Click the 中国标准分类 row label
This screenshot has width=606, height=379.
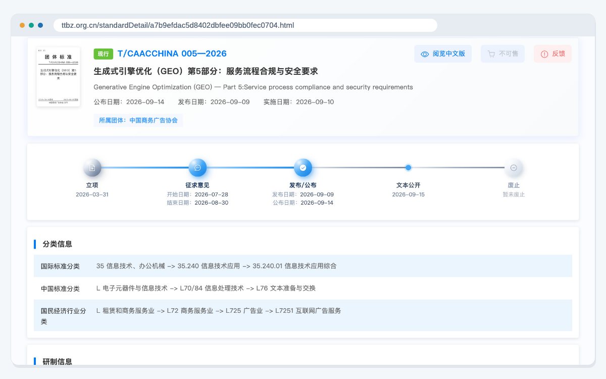61,289
